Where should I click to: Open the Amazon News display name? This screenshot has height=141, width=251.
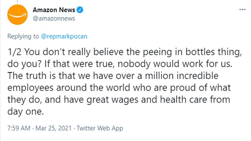[54, 10]
